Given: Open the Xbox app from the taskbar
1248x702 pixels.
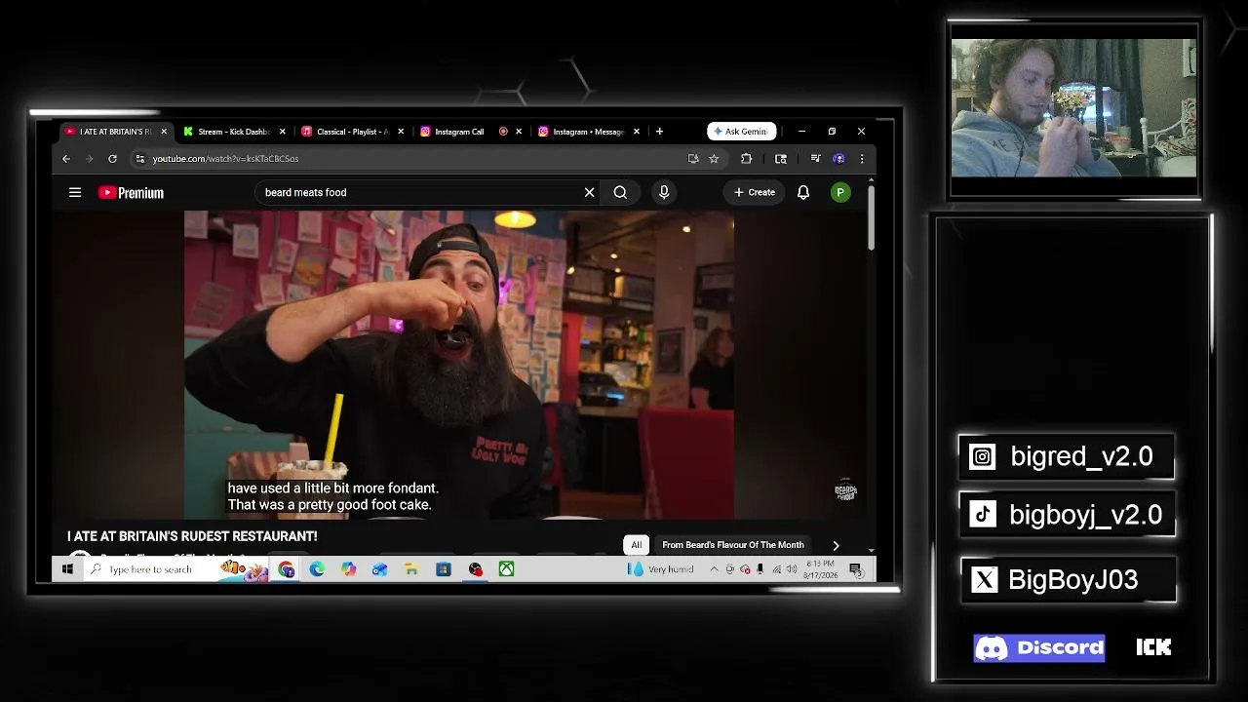Looking at the screenshot, I should coord(506,569).
